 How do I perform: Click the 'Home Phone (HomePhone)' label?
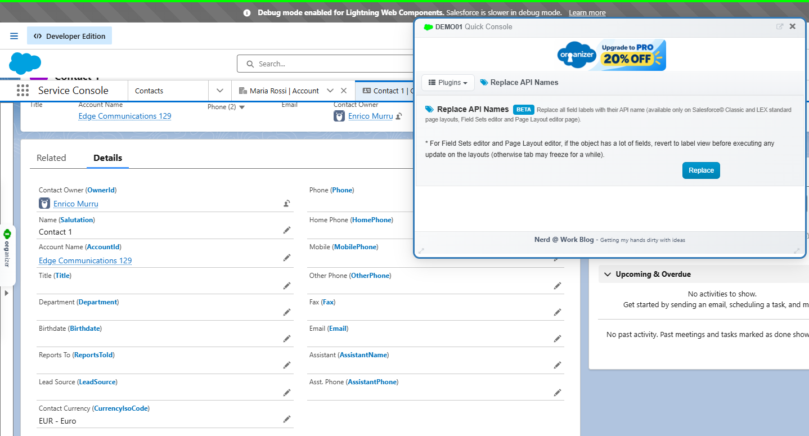351,220
